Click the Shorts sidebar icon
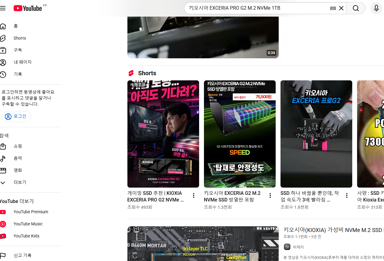Image resolution: width=384 pixels, height=261 pixels. coord(3,38)
